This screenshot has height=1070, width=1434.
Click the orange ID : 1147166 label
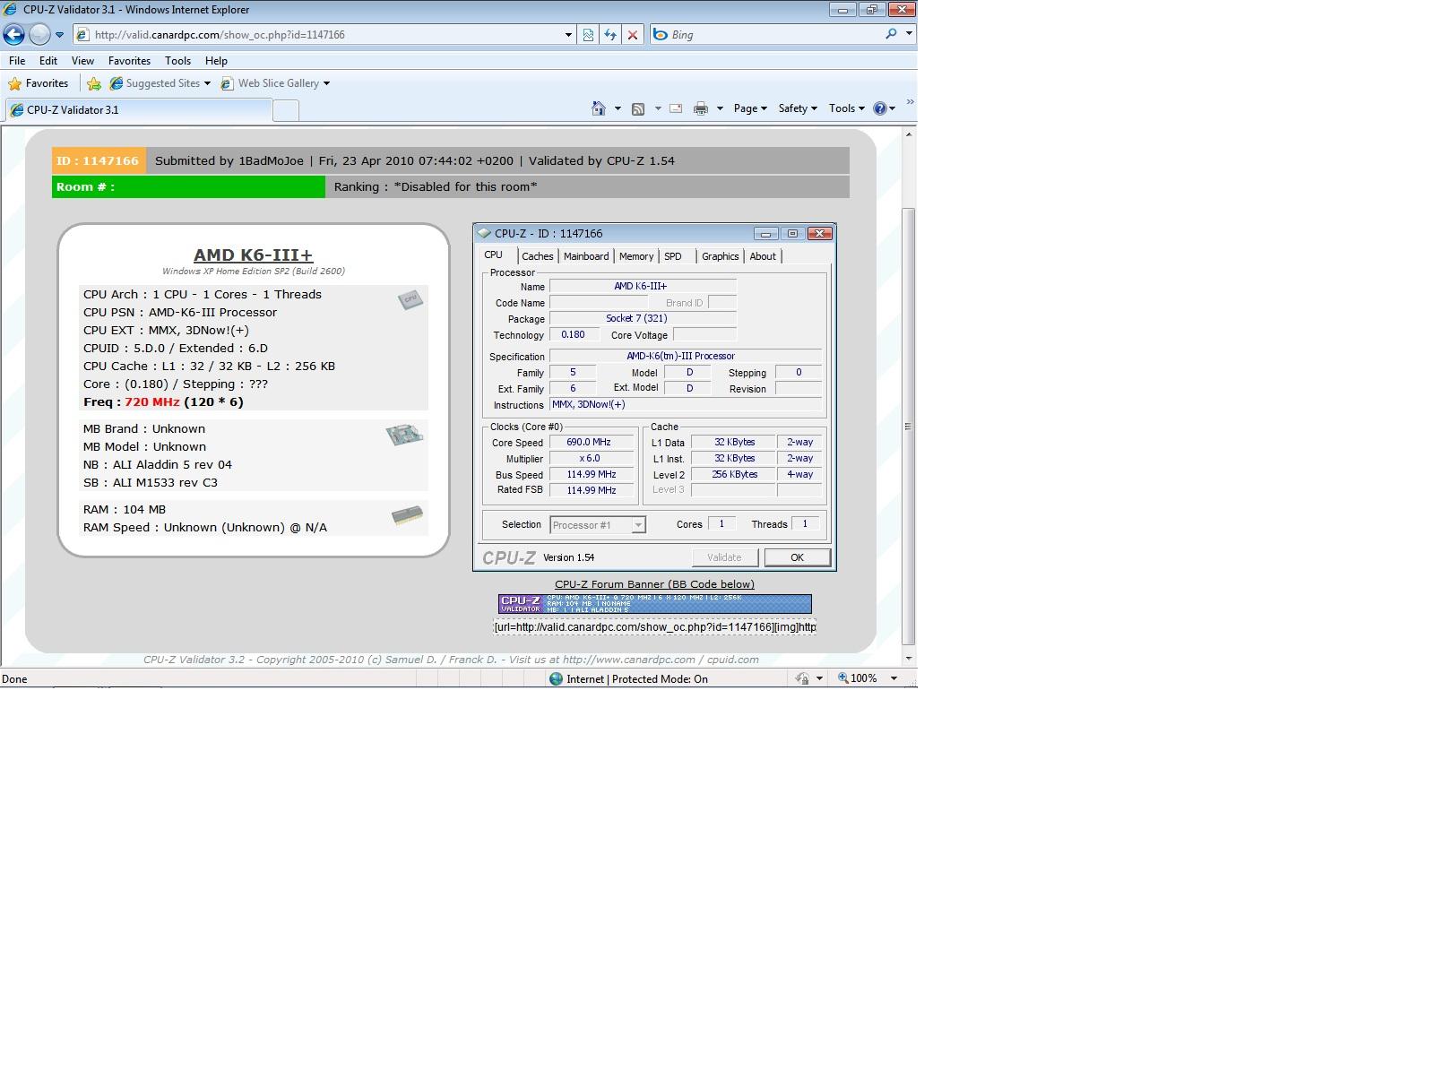[x=99, y=161]
